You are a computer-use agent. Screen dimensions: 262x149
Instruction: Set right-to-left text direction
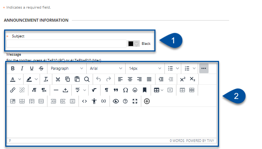pos(44,90)
